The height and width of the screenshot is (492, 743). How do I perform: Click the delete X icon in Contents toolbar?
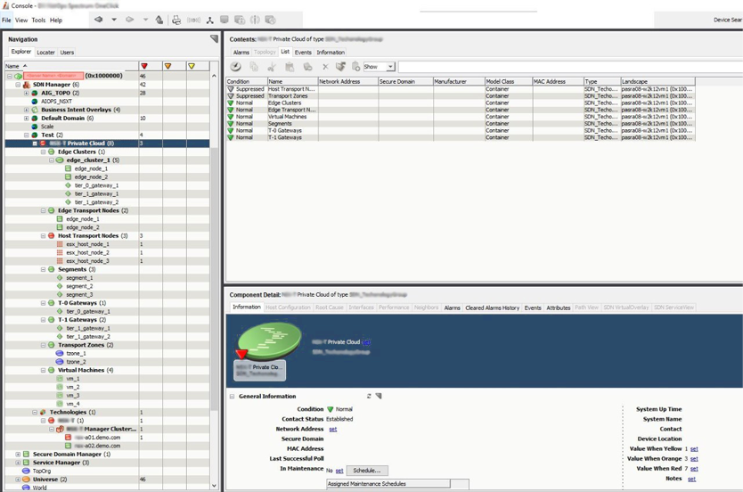[x=325, y=67]
